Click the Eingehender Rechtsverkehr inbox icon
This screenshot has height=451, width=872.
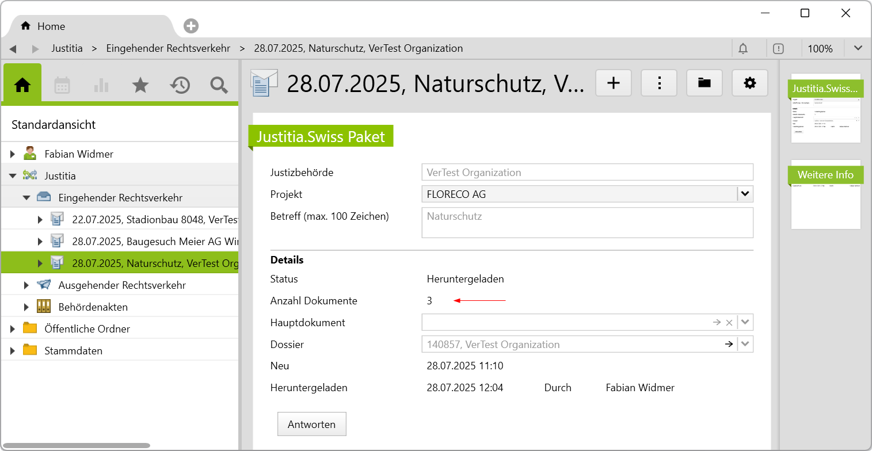[x=44, y=197]
